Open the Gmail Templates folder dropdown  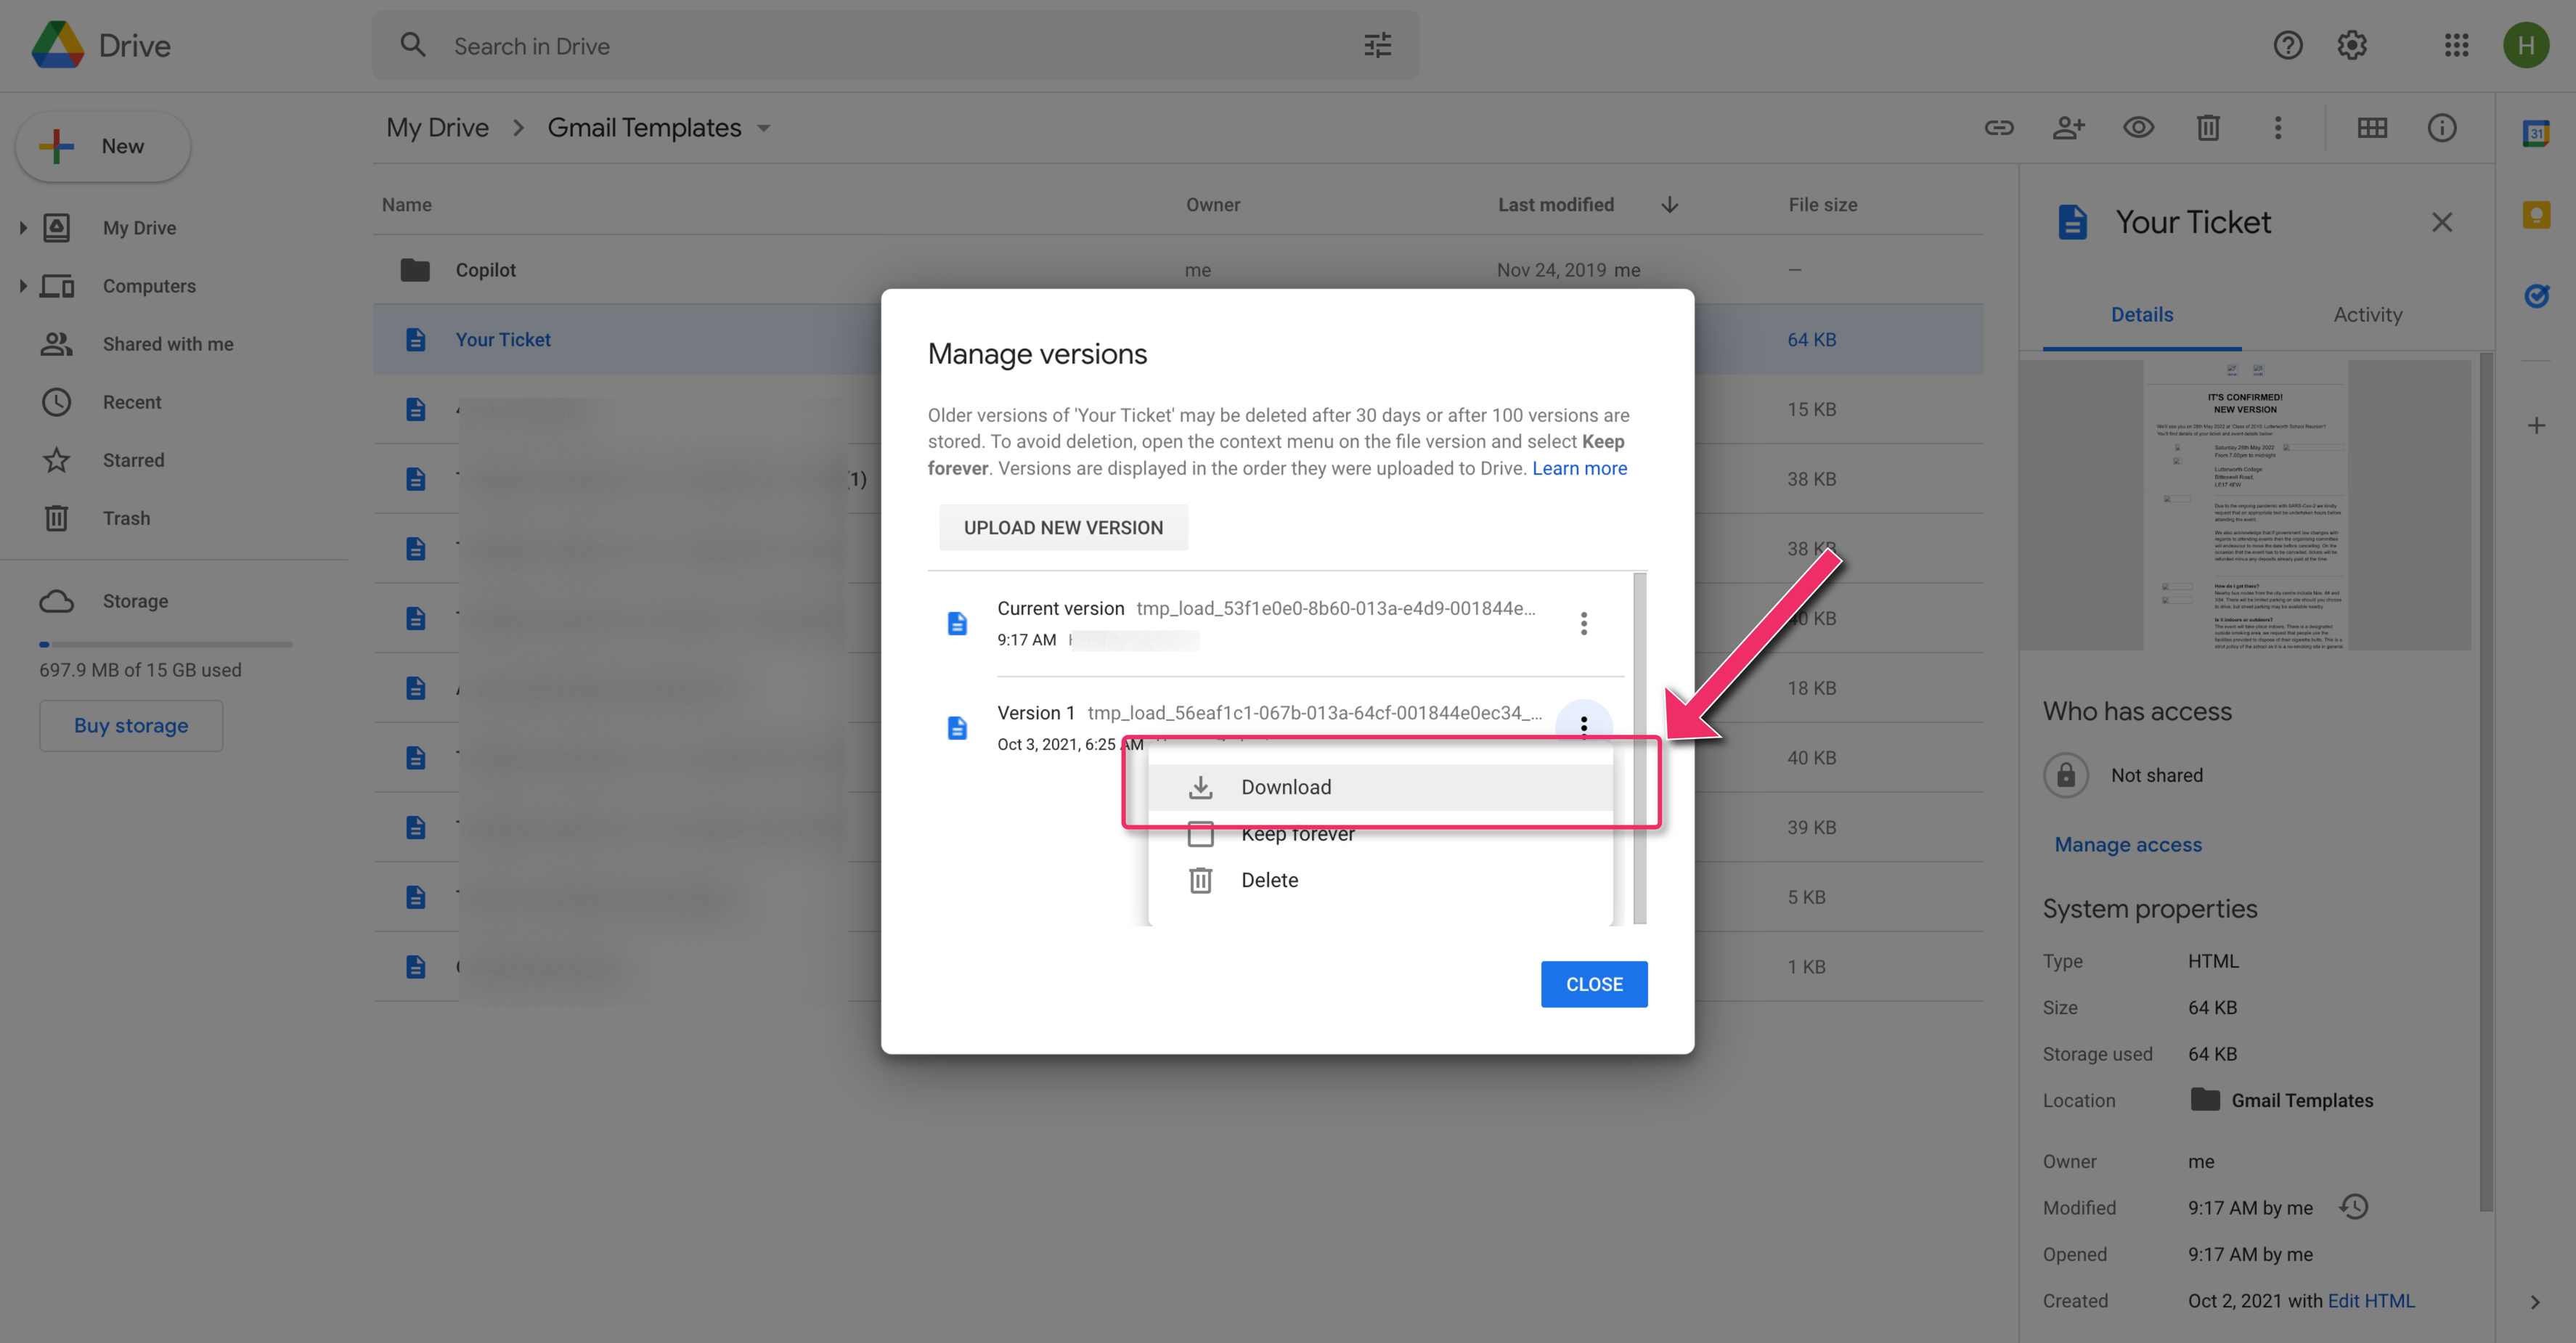[x=763, y=128]
